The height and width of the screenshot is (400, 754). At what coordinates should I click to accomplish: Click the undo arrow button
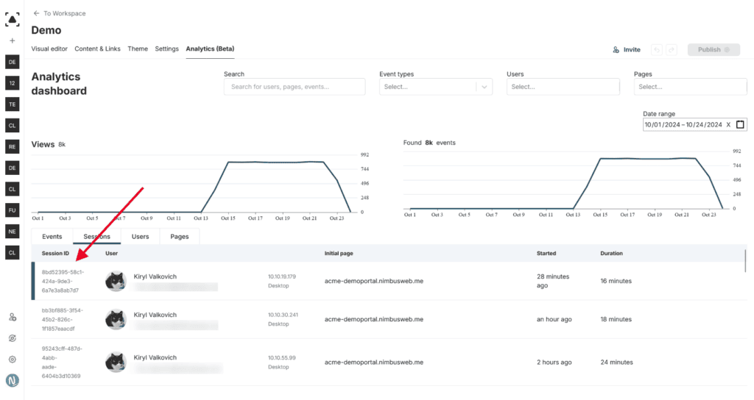pyautogui.click(x=657, y=49)
